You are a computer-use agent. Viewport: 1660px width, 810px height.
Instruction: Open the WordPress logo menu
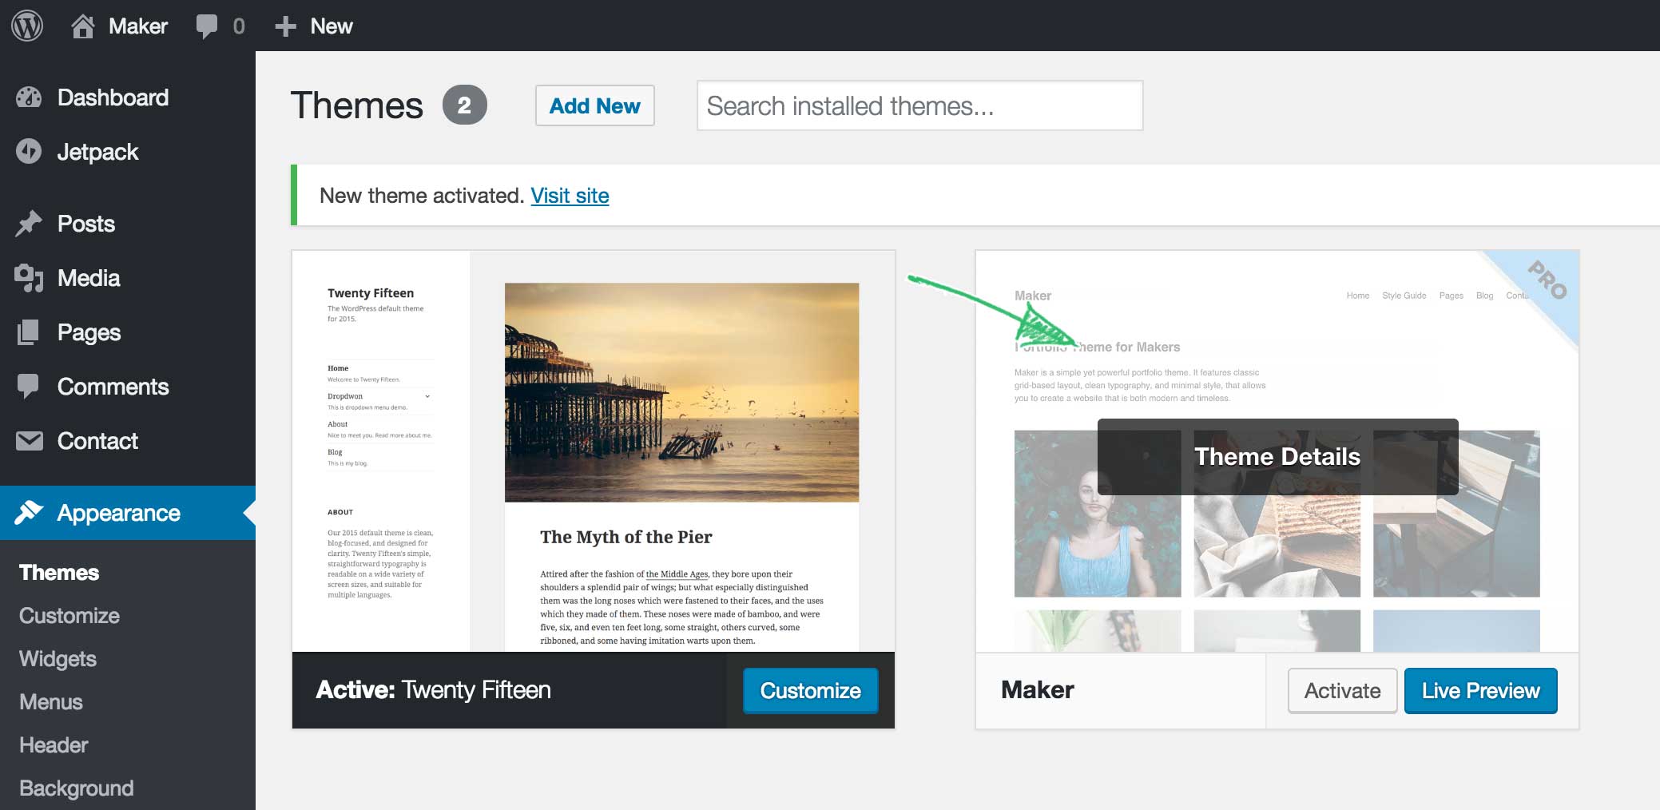click(x=27, y=26)
